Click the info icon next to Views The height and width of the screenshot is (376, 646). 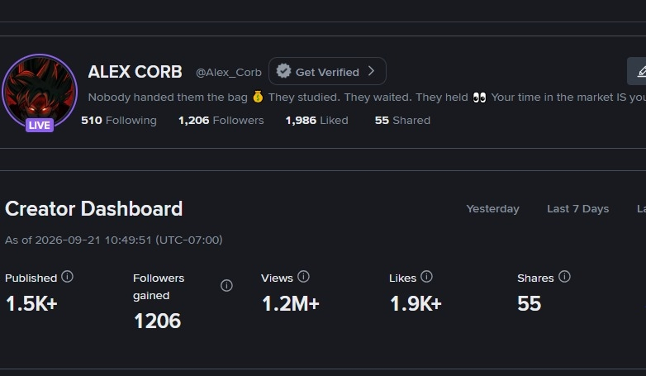click(303, 277)
